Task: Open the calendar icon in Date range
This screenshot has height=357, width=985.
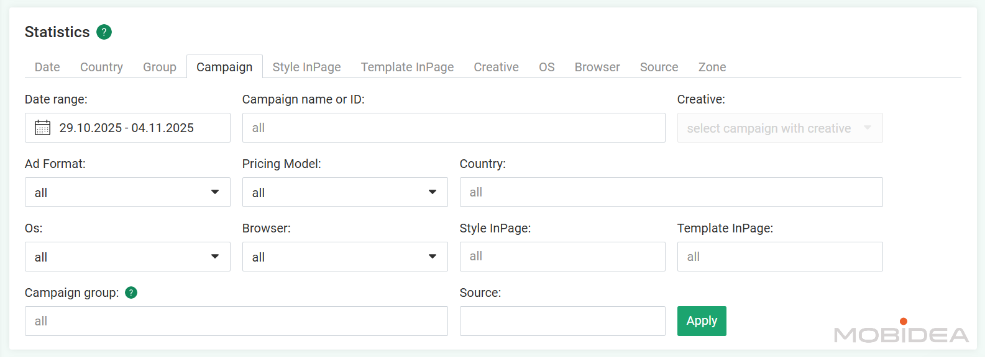Action: coord(42,128)
